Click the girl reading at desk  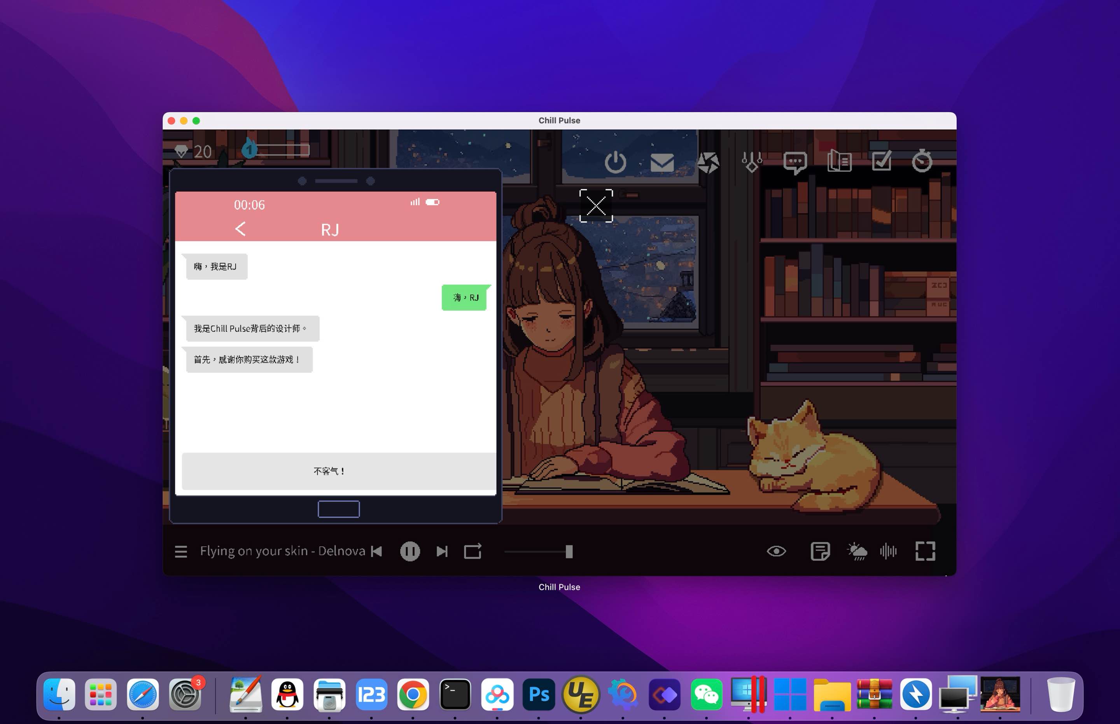click(578, 348)
